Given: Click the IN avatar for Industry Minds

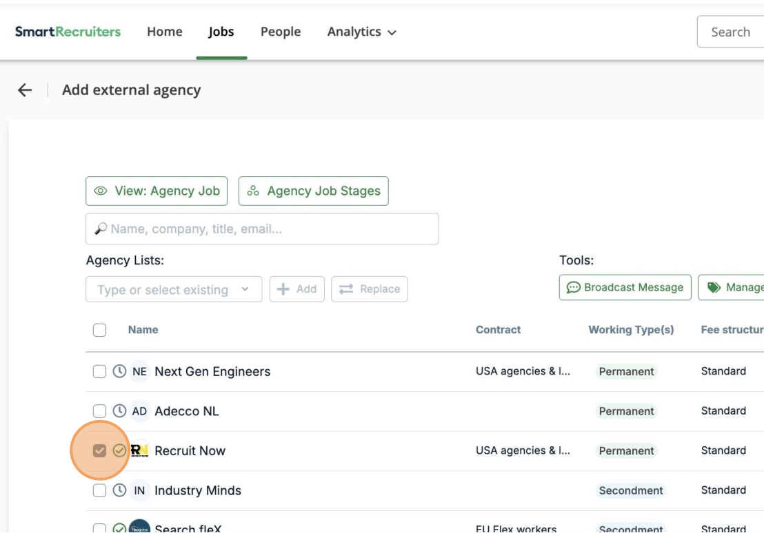Looking at the screenshot, I should point(139,490).
